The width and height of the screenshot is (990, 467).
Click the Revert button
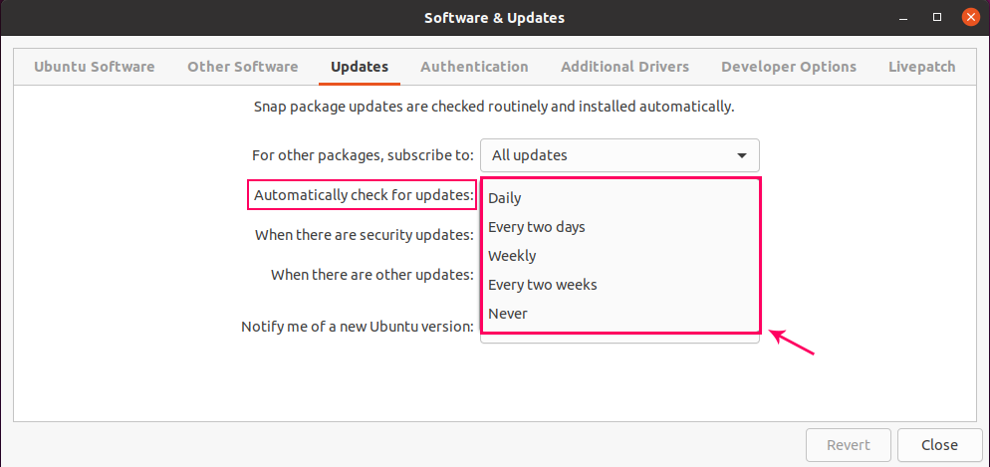848,445
